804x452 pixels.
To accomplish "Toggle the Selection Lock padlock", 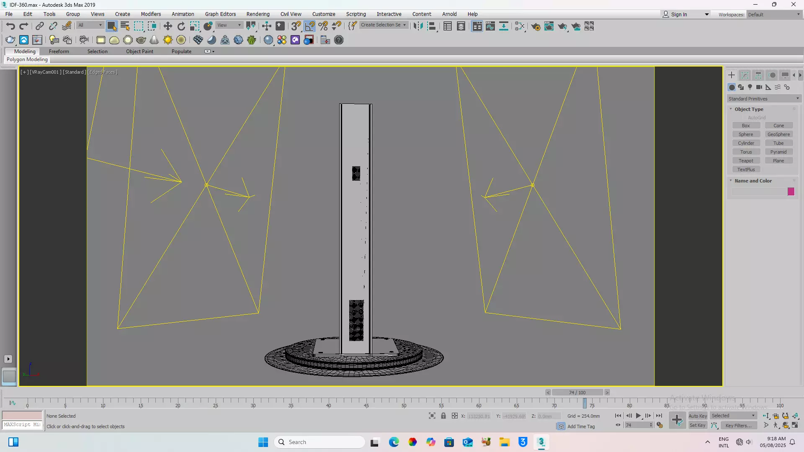I will tap(443, 416).
